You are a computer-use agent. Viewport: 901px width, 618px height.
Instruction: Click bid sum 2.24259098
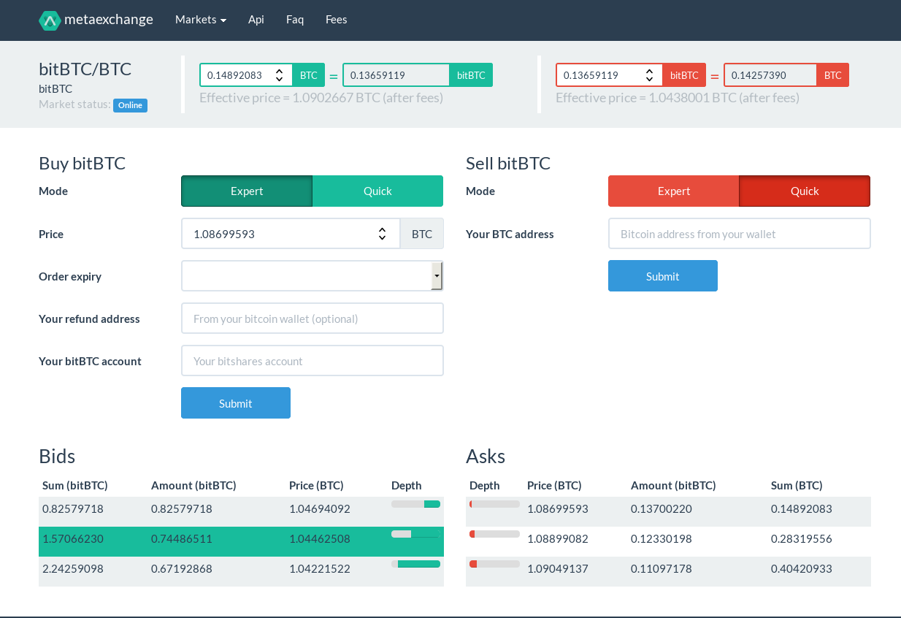coord(73,568)
